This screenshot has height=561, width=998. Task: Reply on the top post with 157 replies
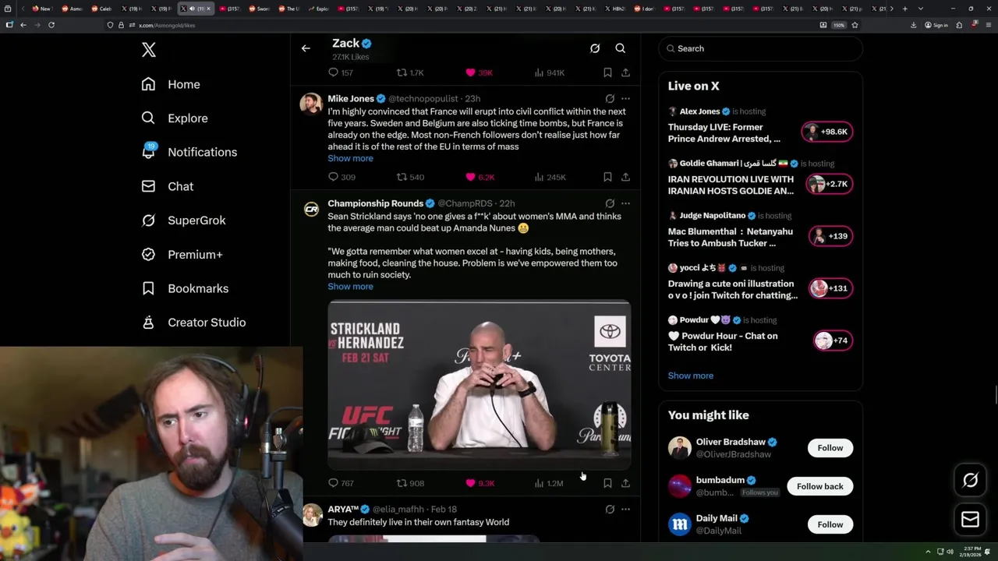[x=341, y=72]
